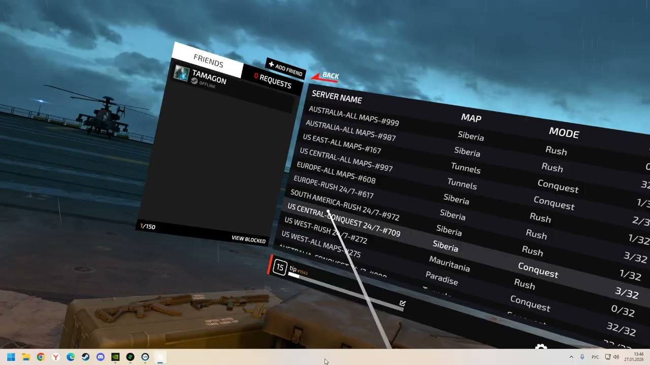
Task: Select the player level 15 badge
Action: click(280, 267)
